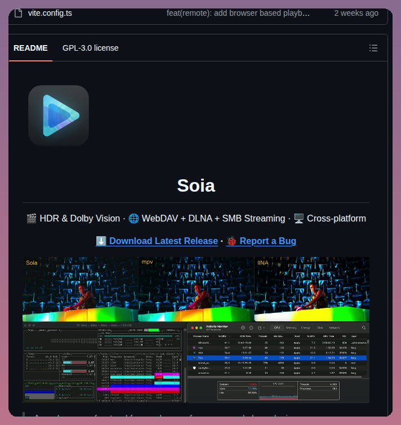Click the IINA-labeled video comparison frame
This screenshot has height=425, width=401.
point(312,289)
